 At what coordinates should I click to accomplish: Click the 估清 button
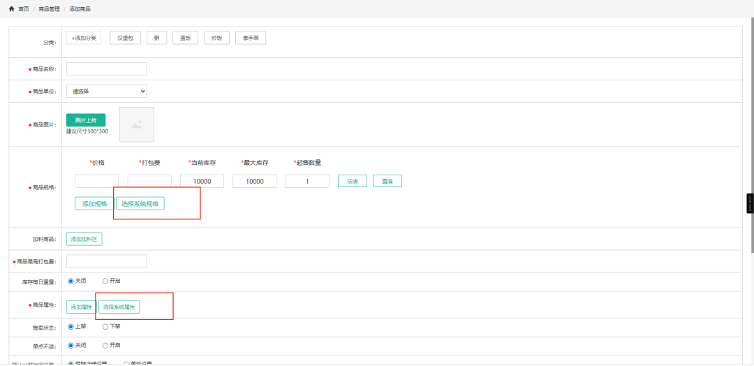click(353, 182)
